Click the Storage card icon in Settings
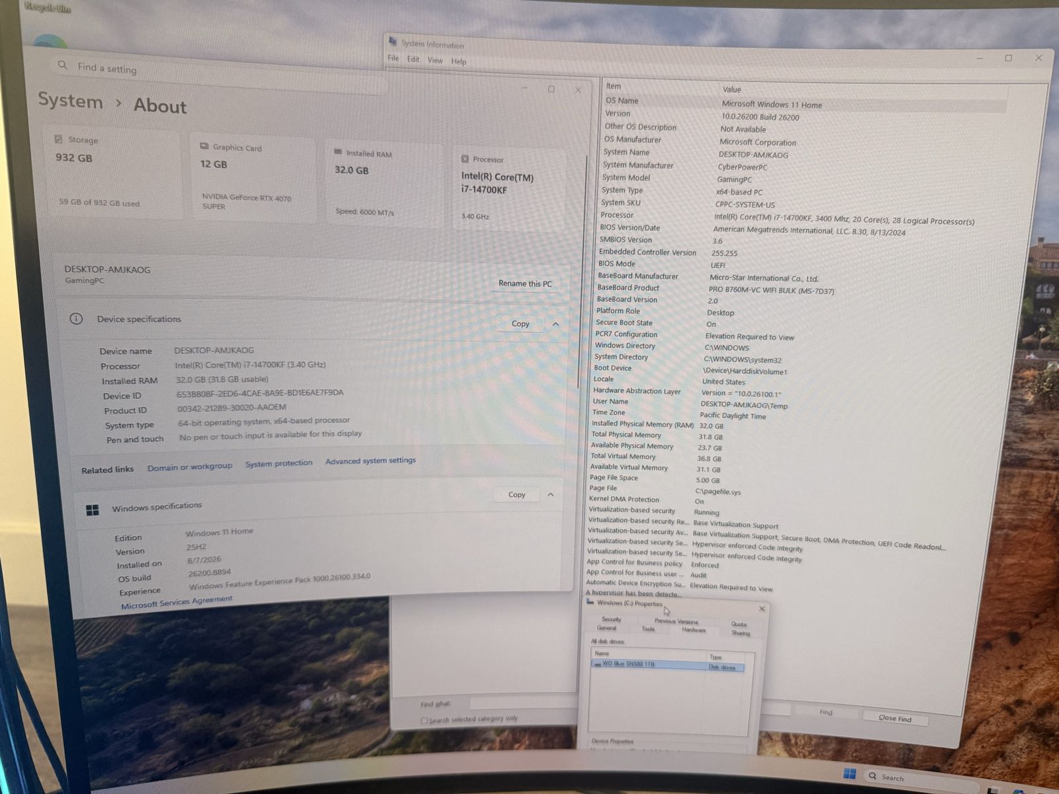The height and width of the screenshot is (794, 1059). 58,139
